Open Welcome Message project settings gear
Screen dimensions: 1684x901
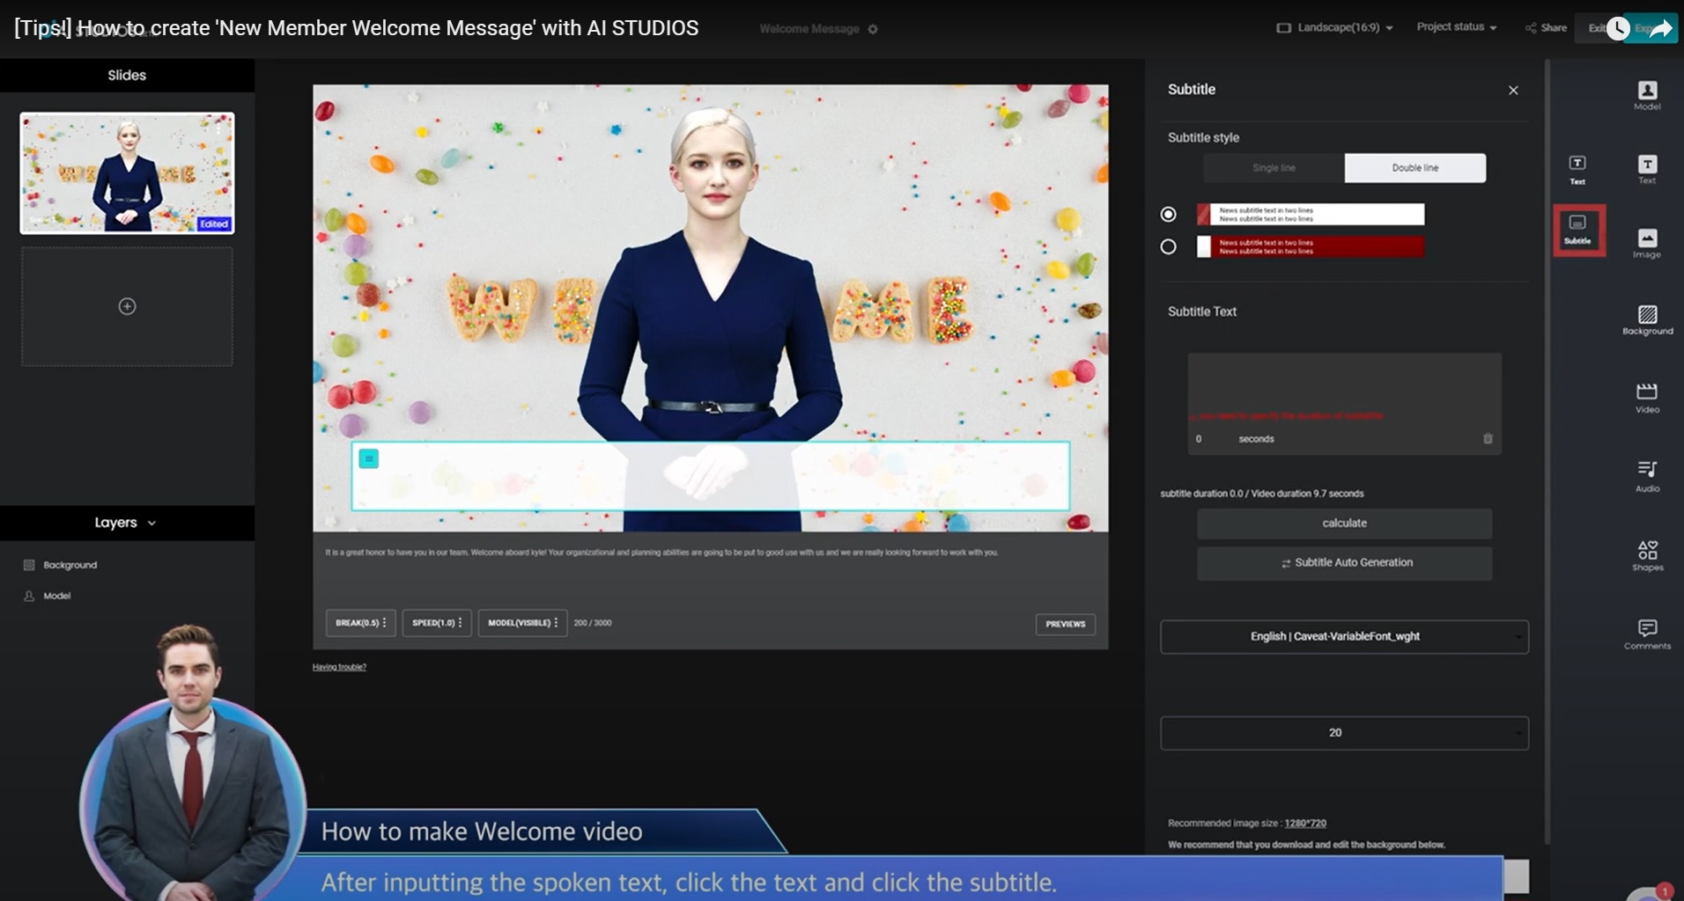(x=873, y=29)
